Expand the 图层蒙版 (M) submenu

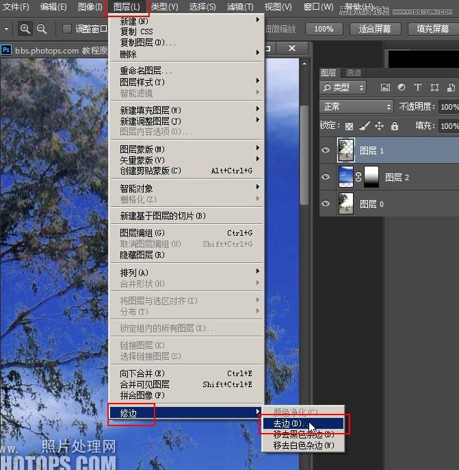pyautogui.click(x=187, y=149)
